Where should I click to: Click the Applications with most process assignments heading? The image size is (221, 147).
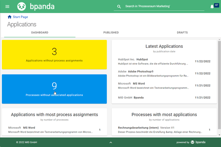click(x=55, y=115)
